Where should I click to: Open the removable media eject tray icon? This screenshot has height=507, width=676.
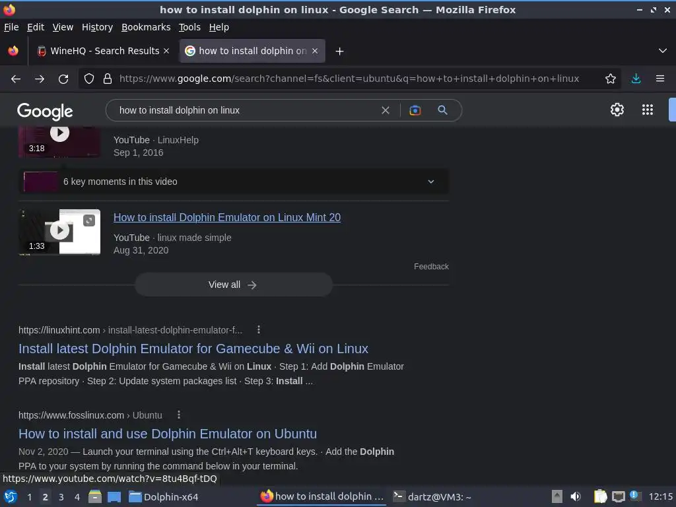click(x=557, y=497)
